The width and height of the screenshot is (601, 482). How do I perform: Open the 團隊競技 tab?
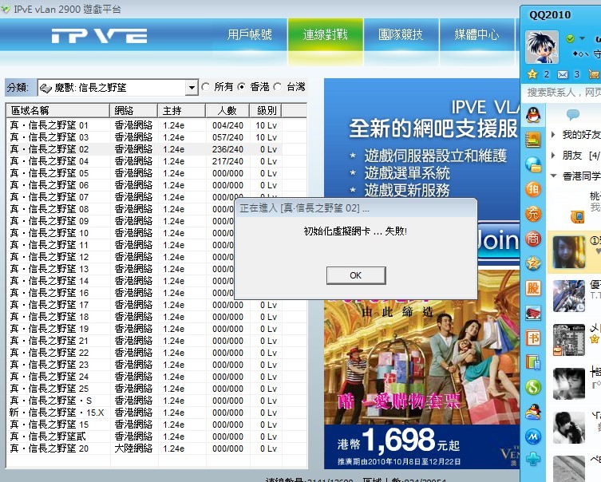(x=401, y=35)
